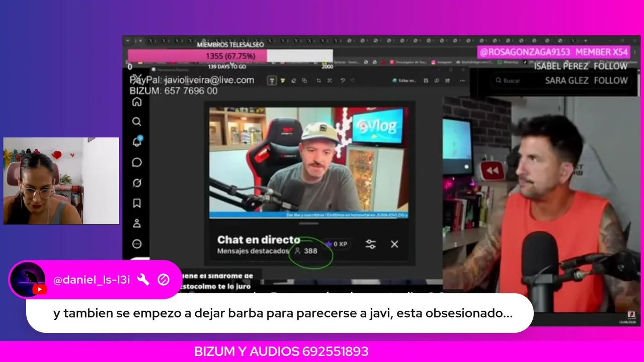Select the crop tool in snipping toolbar
This screenshot has height=362, width=644.
pyautogui.click(x=318, y=80)
